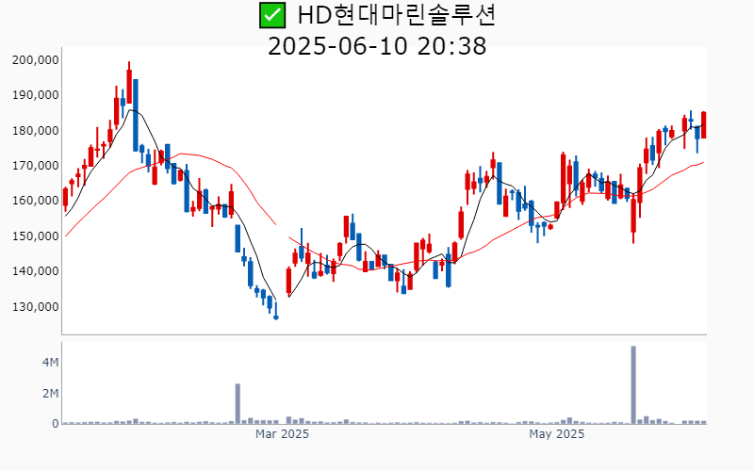Click the 200,000 price axis label
This screenshot has width=754, height=471.
(x=35, y=60)
